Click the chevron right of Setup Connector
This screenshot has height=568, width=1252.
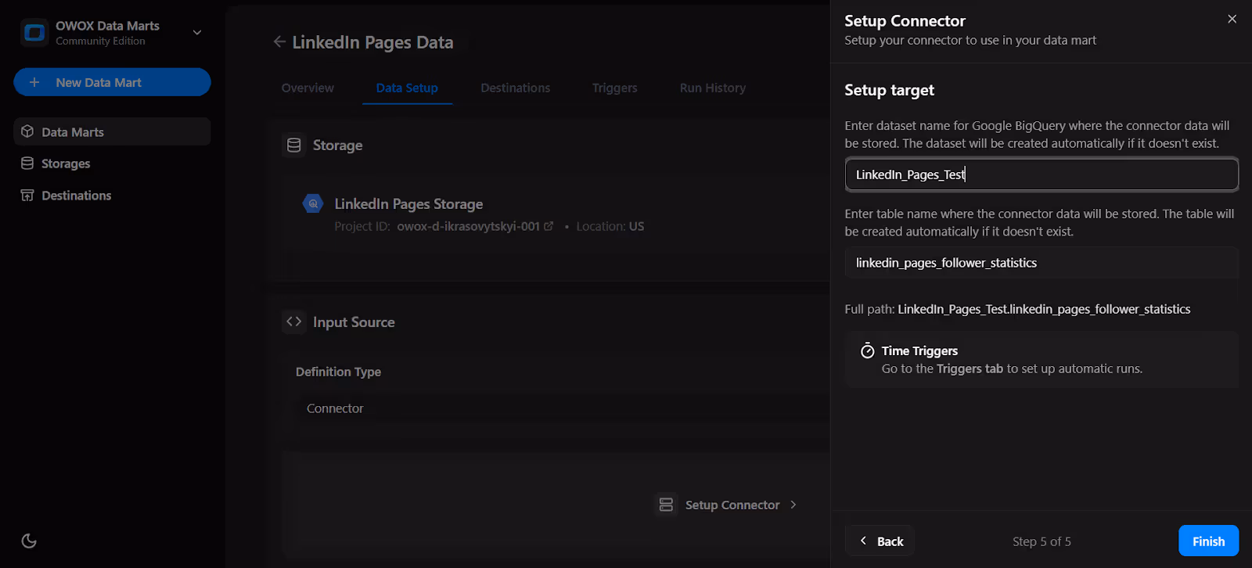click(793, 505)
